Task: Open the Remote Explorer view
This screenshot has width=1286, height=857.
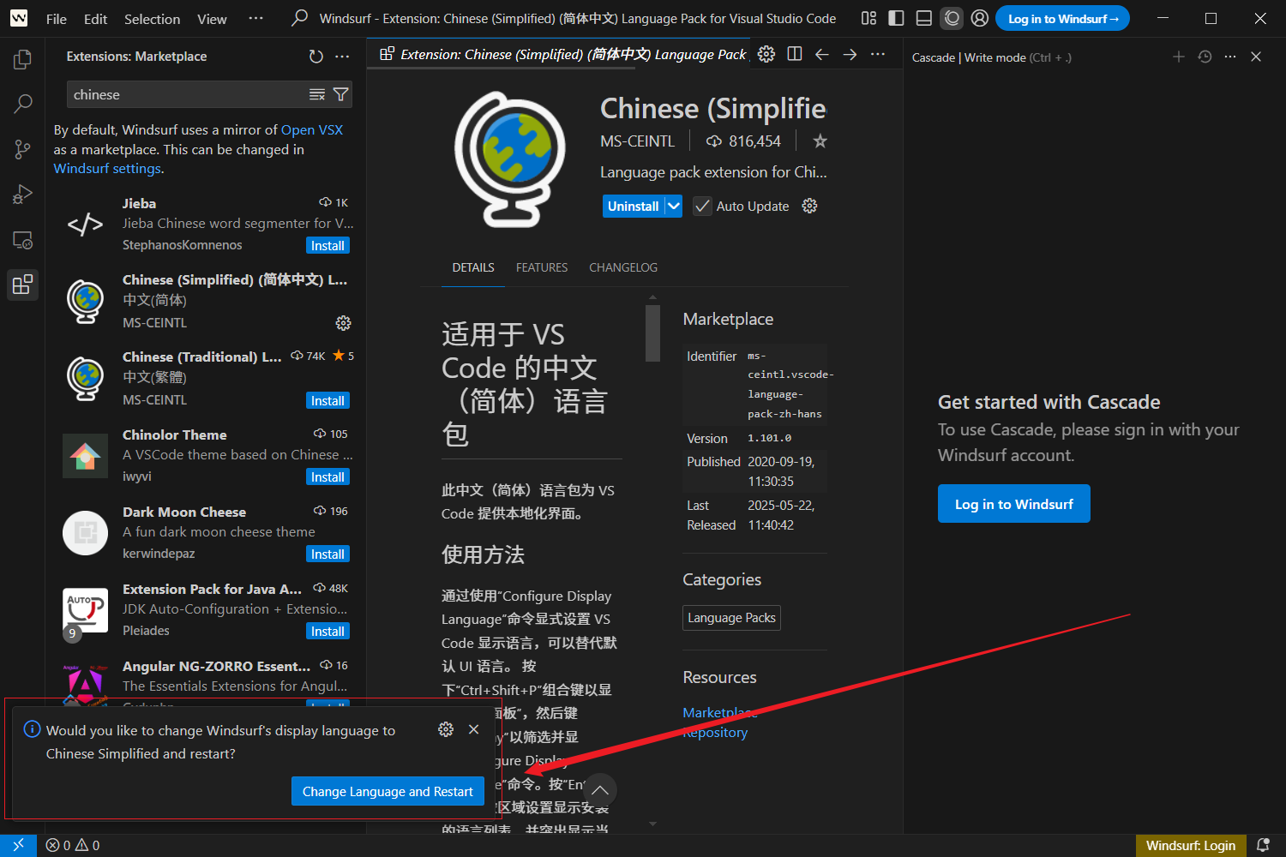Action: (x=22, y=240)
